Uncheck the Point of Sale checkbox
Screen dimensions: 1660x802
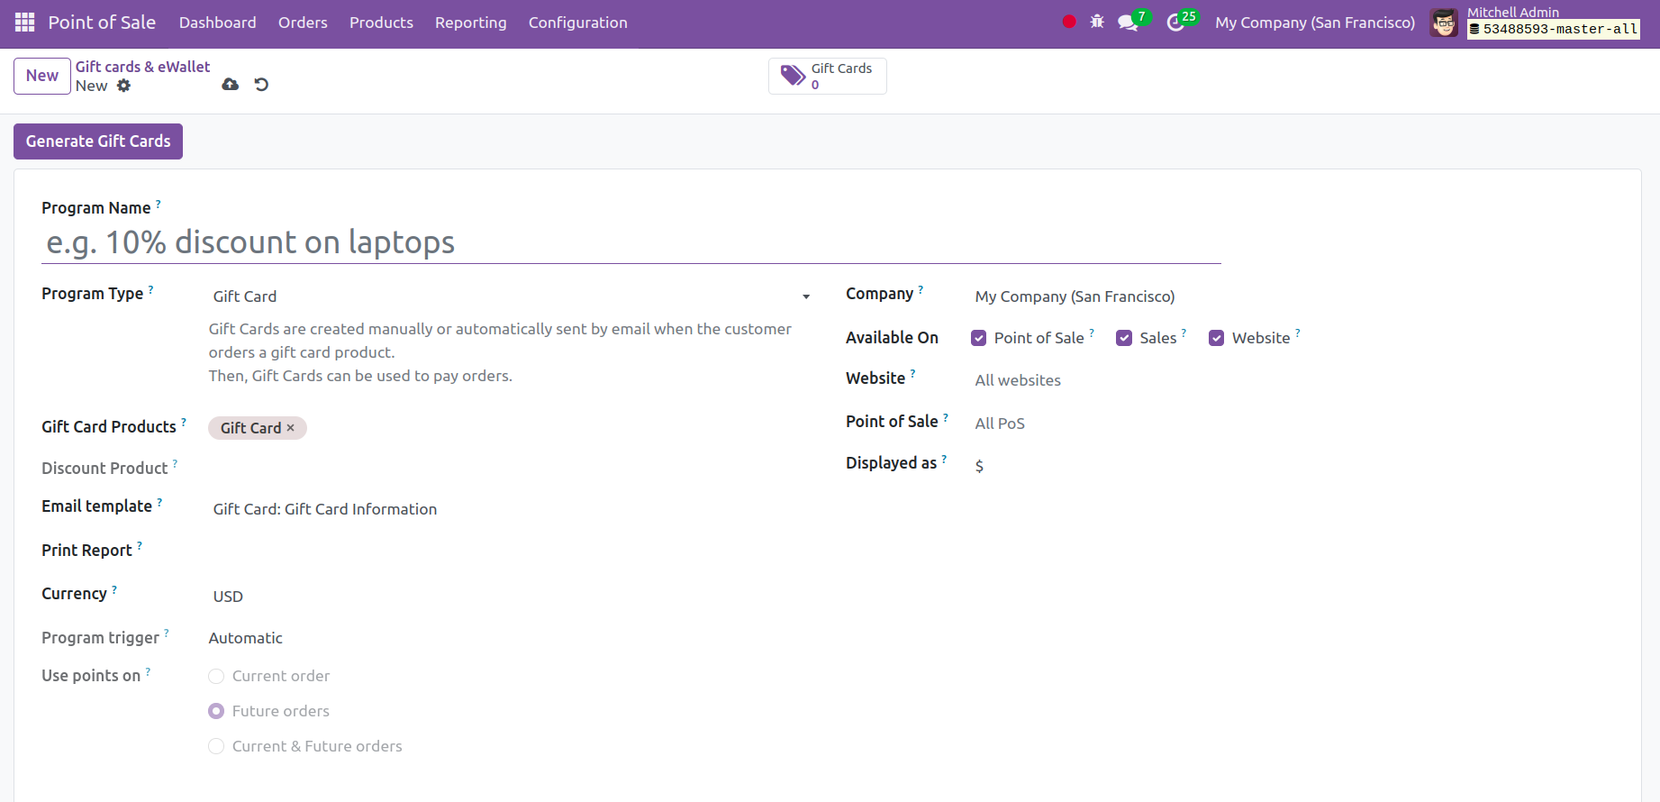point(978,338)
